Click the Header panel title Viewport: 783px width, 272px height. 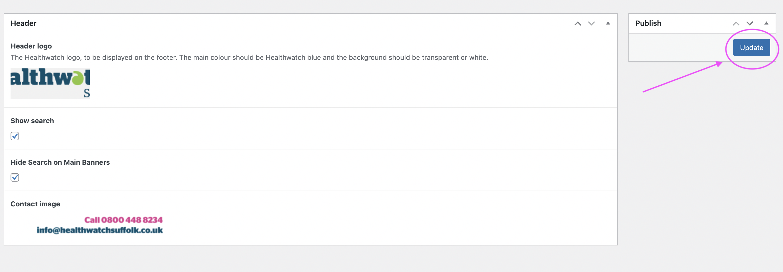pos(23,23)
